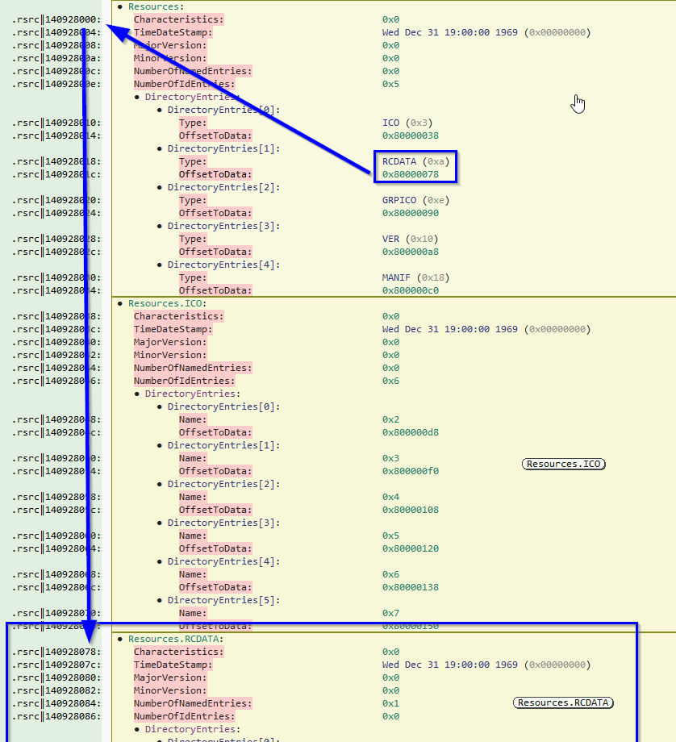Click the Resources.ICO rounded label badge

[x=563, y=464]
